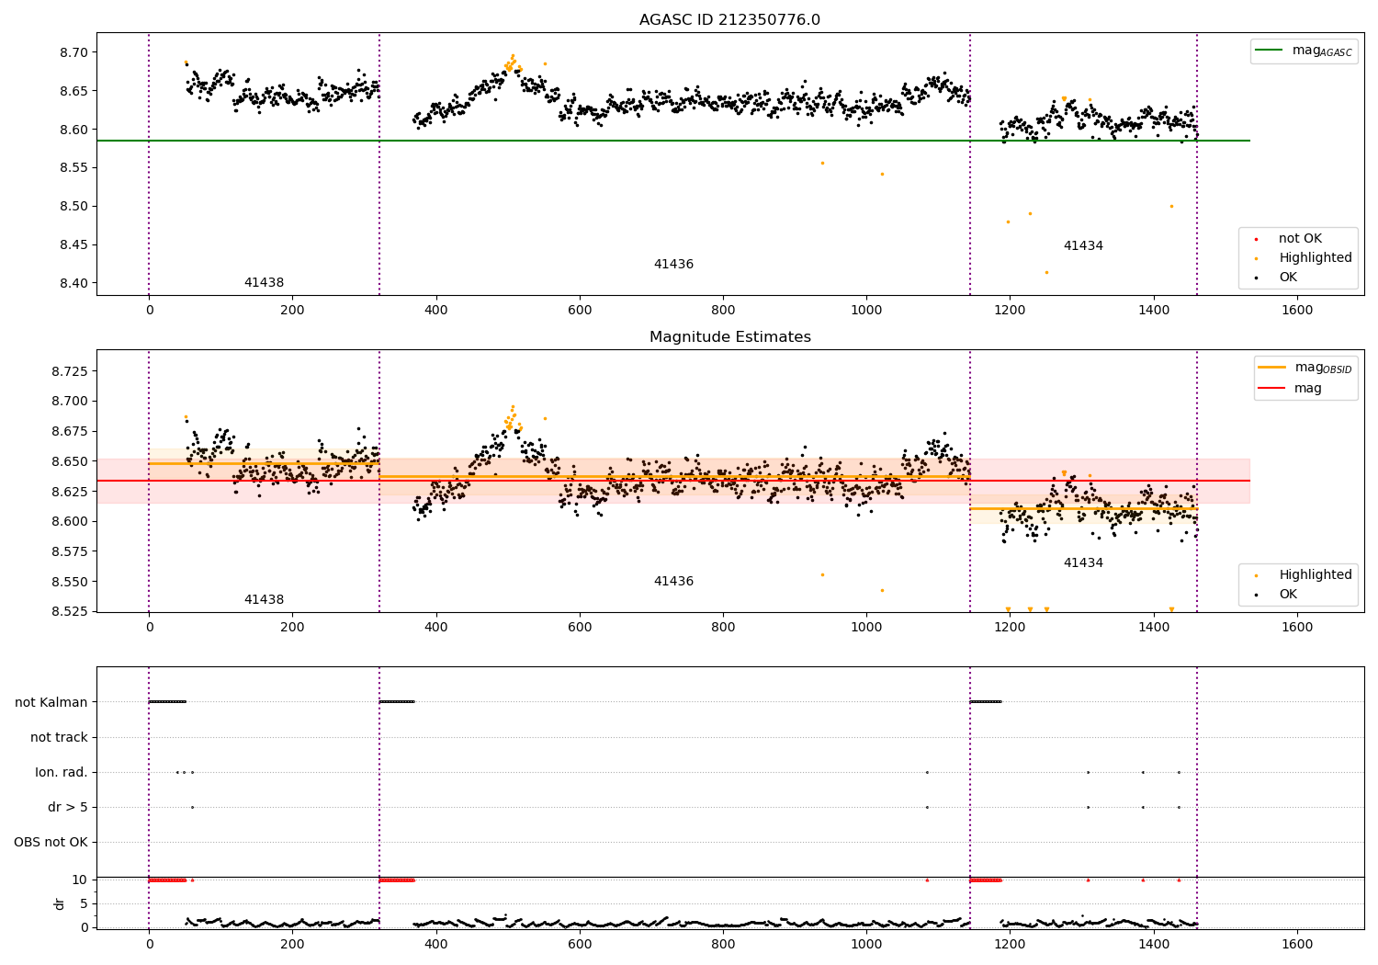Click x-tick 0 on bottom plot
This screenshot has height=965, width=1378.
149,944
